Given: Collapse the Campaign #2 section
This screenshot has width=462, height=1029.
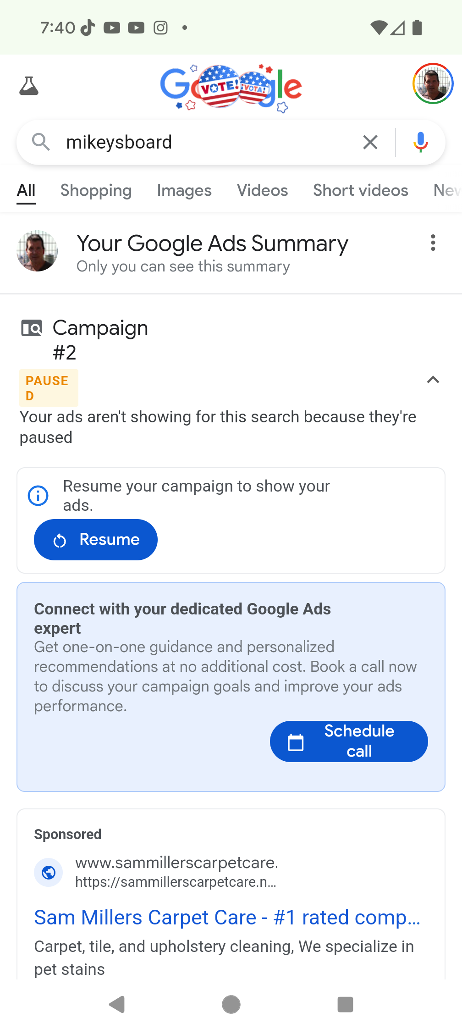Looking at the screenshot, I should point(433,380).
